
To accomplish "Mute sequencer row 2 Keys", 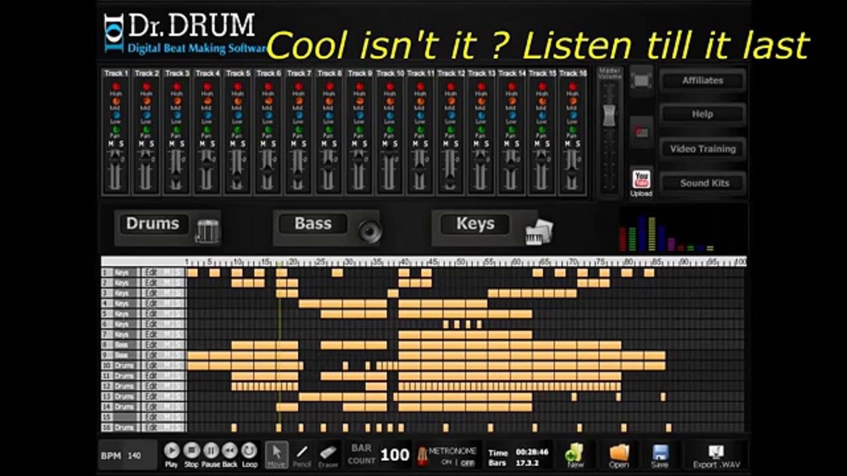I will coord(167,282).
